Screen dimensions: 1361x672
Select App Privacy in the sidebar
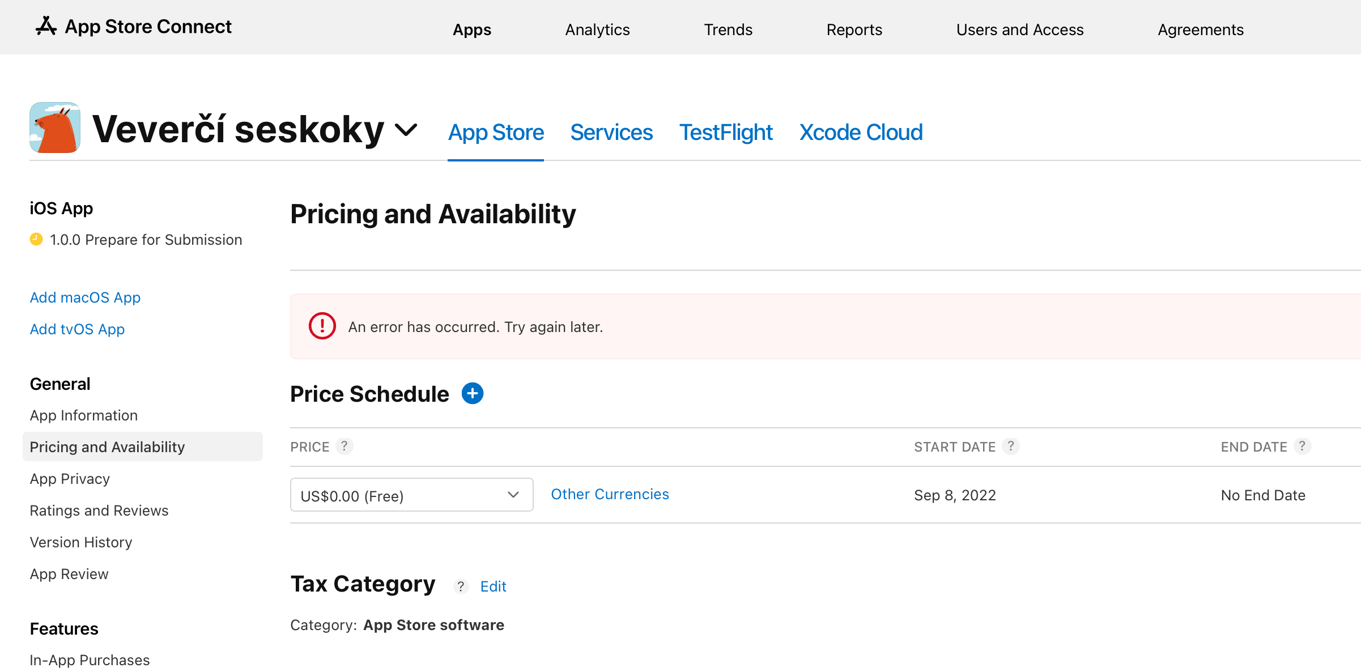point(70,479)
